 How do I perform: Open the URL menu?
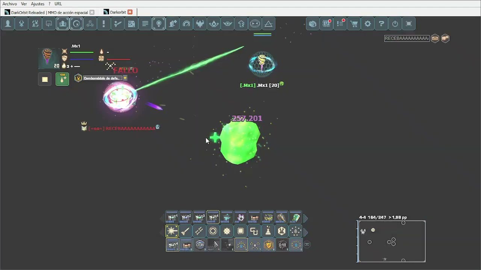pyautogui.click(x=58, y=4)
